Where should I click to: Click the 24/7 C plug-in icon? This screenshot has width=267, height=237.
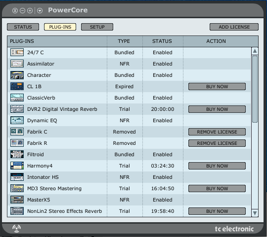coord(17,52)
